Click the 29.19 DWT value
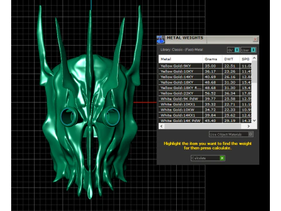Viewport: 281px width, 211px height. 230,121
